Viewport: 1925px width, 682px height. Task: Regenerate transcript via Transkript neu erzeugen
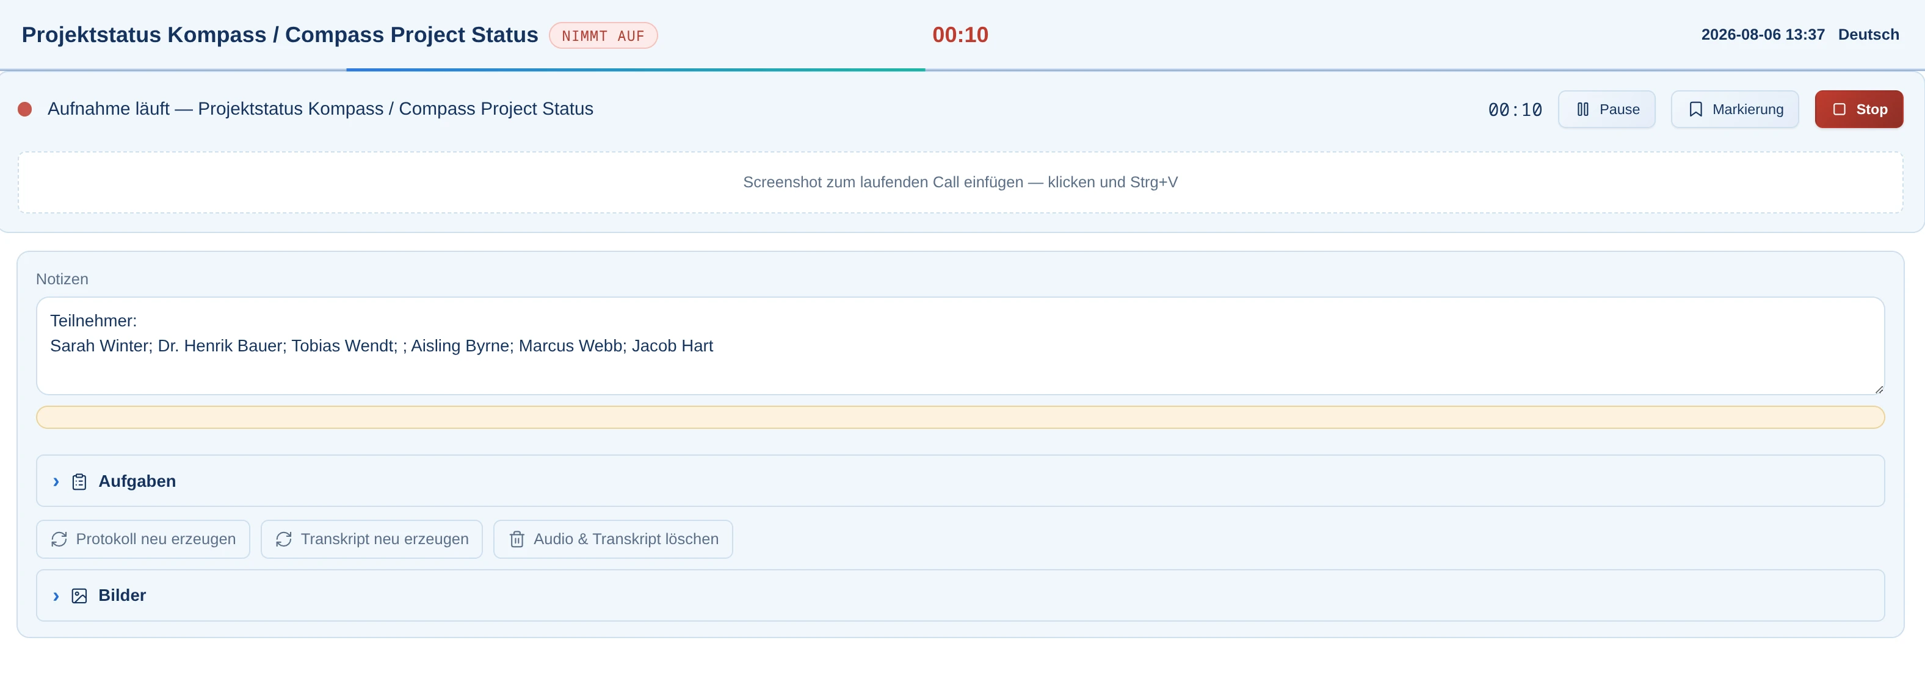point(371,539)
